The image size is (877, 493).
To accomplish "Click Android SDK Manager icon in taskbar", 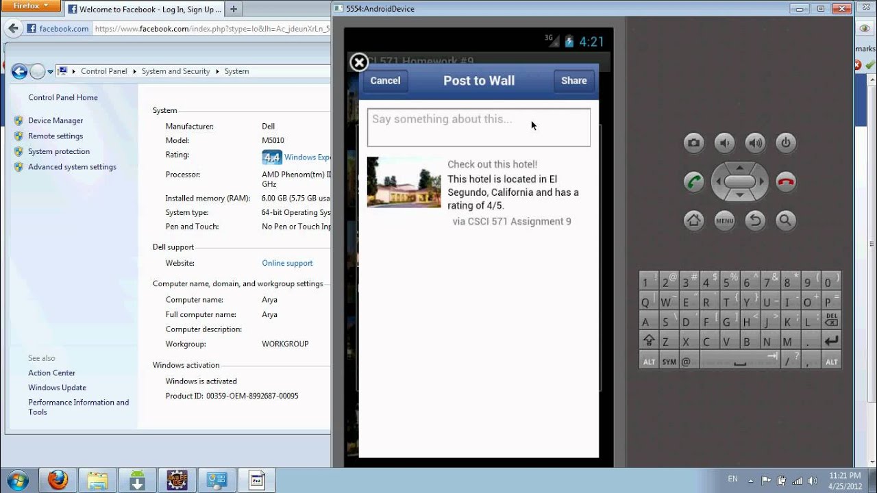I will tap(137, 479).
